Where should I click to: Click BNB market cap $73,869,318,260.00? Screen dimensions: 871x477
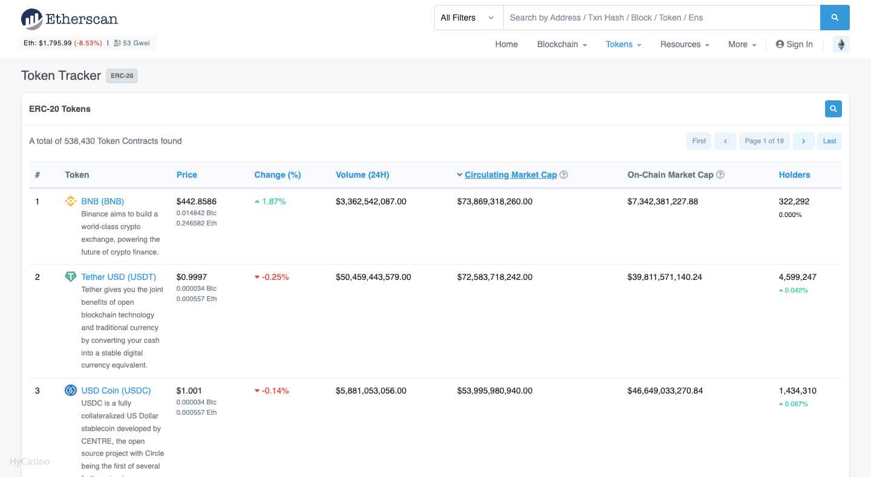tap(495, 201)
